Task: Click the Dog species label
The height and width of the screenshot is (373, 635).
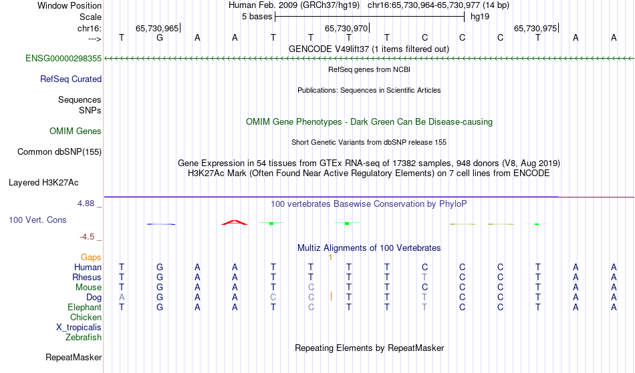Action: (x=94, y=297)
